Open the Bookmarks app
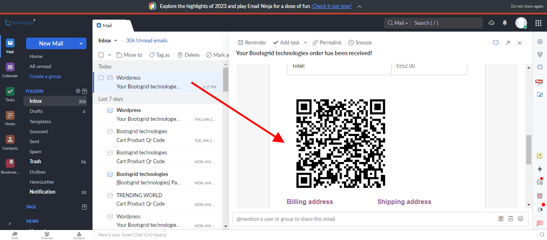The image size is (547, 240). point(10,167)
